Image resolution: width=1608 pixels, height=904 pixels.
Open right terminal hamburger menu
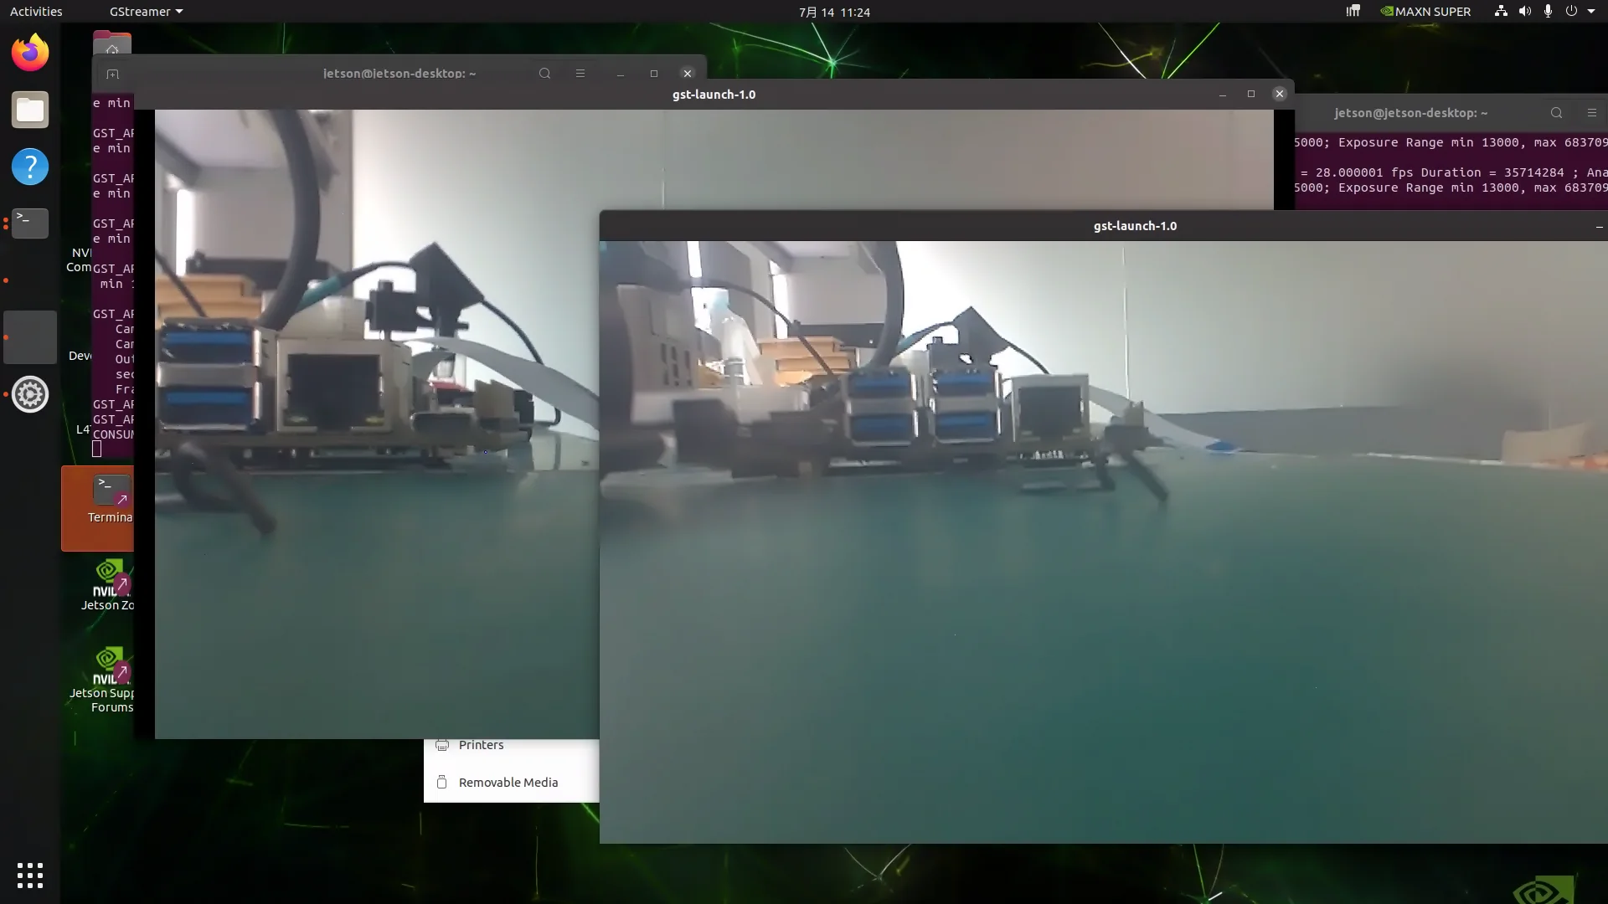coord(1592,113)
